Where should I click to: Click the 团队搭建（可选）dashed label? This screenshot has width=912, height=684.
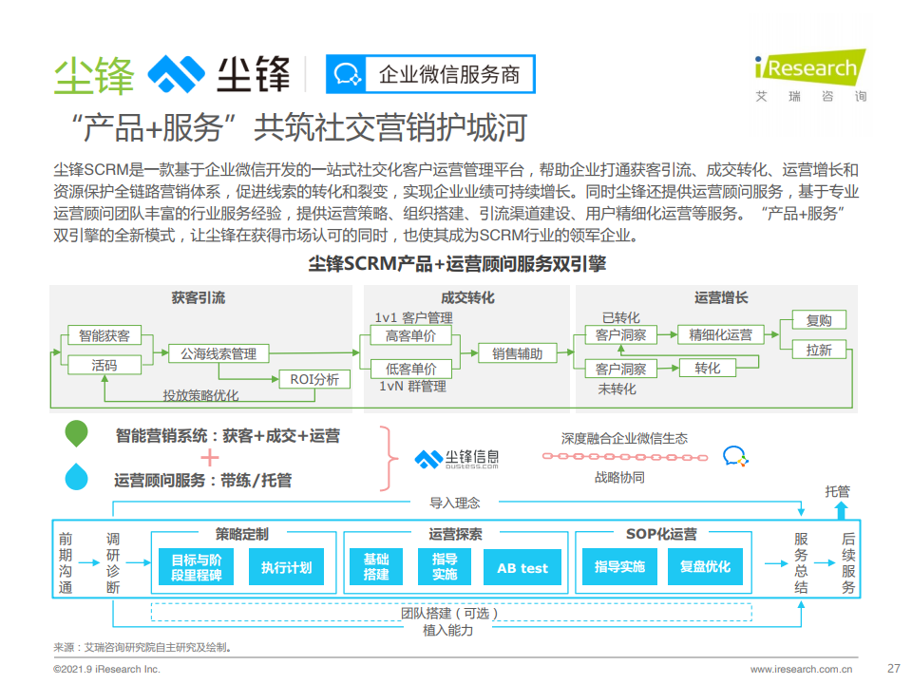click(449, 613)
